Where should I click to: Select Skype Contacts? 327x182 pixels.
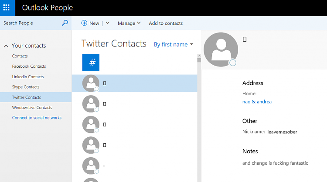[x=26, y=87]
